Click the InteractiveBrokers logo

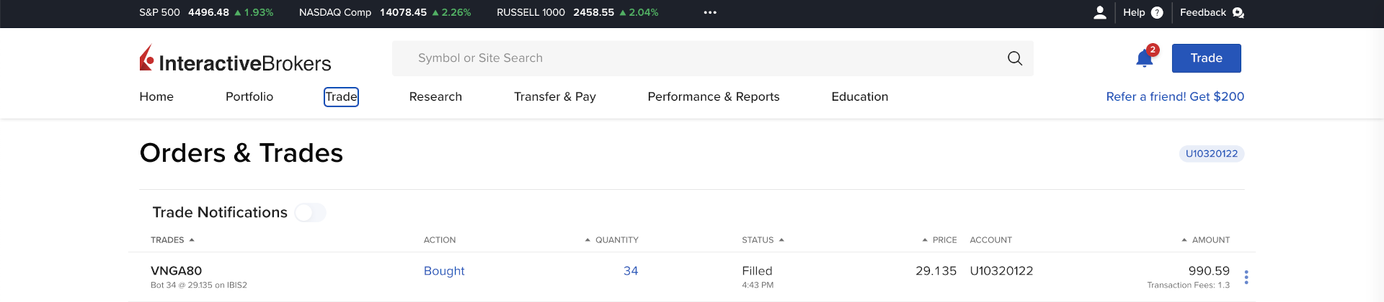point(235,59)
